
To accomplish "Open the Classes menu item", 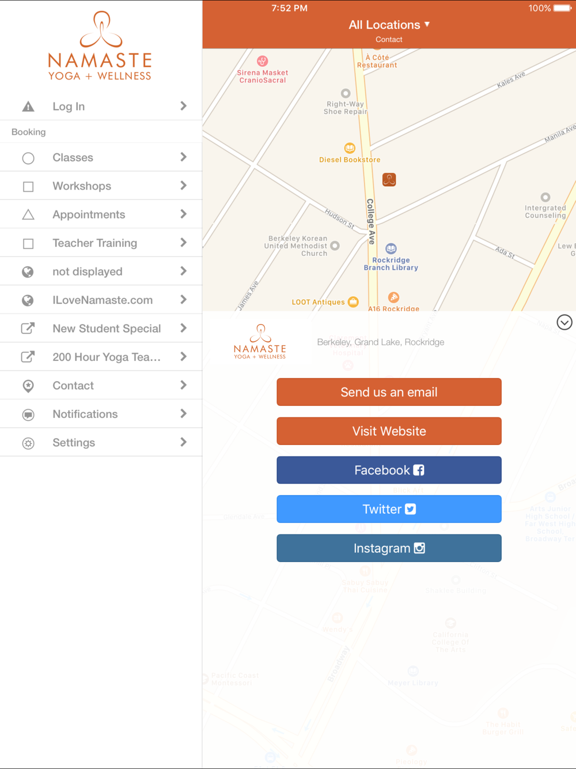I will 101,157.
